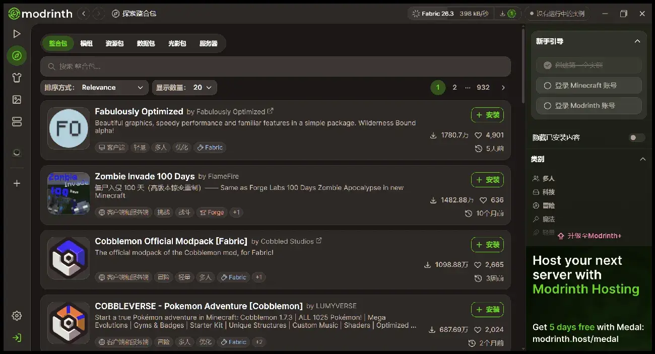Viewport: 655px width, 354px height.
Task: Collapse the 类别 section
Action: pos(642,159)
